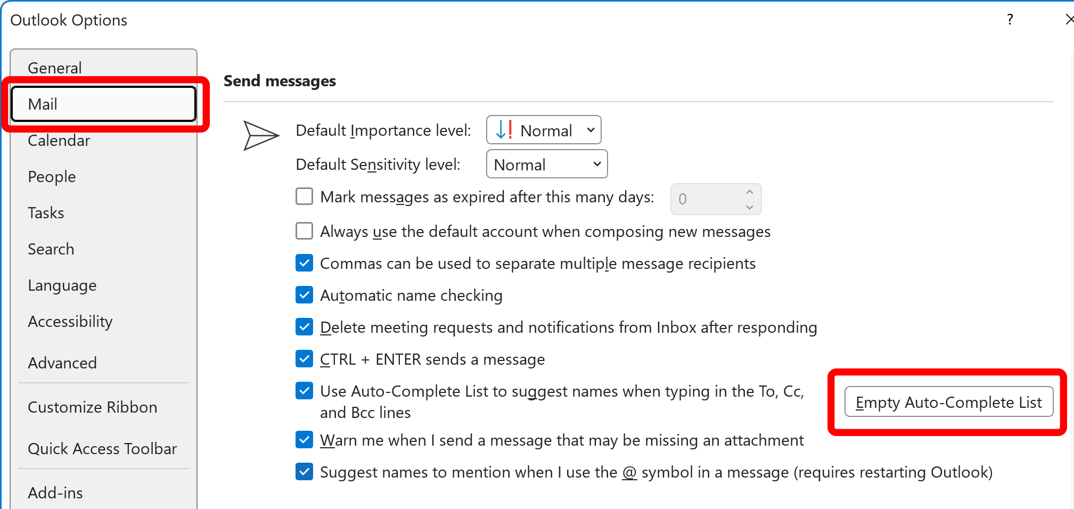Open the Help question mark icon
The height and width of the screenshot is (509, 1074).
click(1010, 20)
